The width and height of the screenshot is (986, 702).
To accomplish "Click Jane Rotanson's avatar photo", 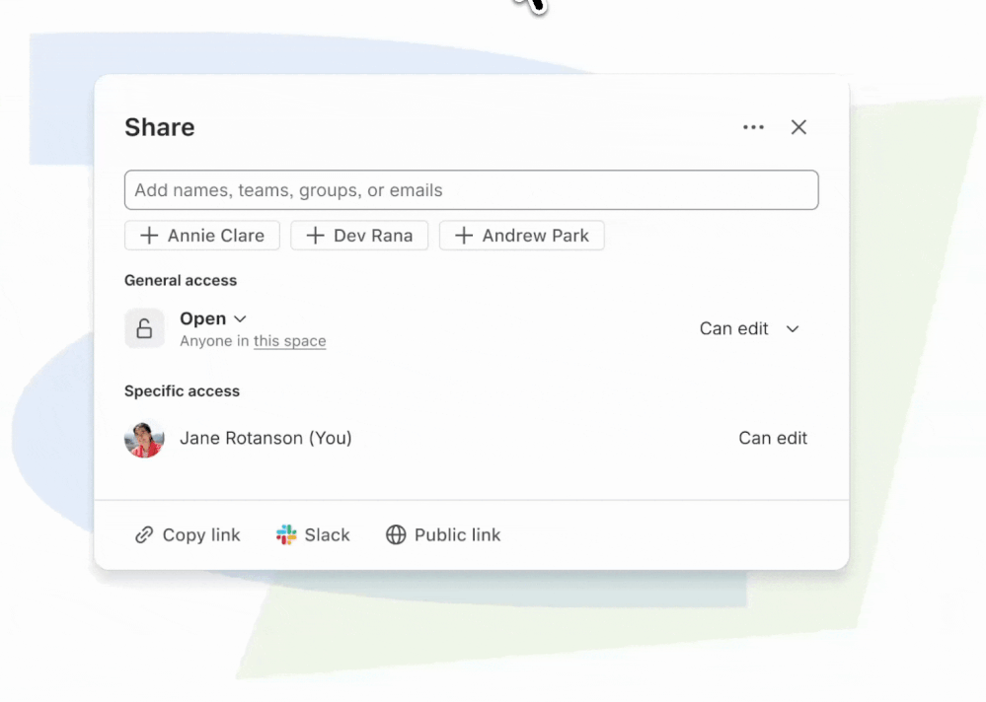I will pyautogui.click(x=145, y=439).
